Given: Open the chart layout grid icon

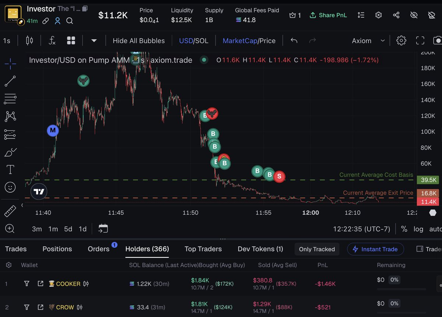Looking at the screenshot, I should pyautogui.click(x=71, y=40).
